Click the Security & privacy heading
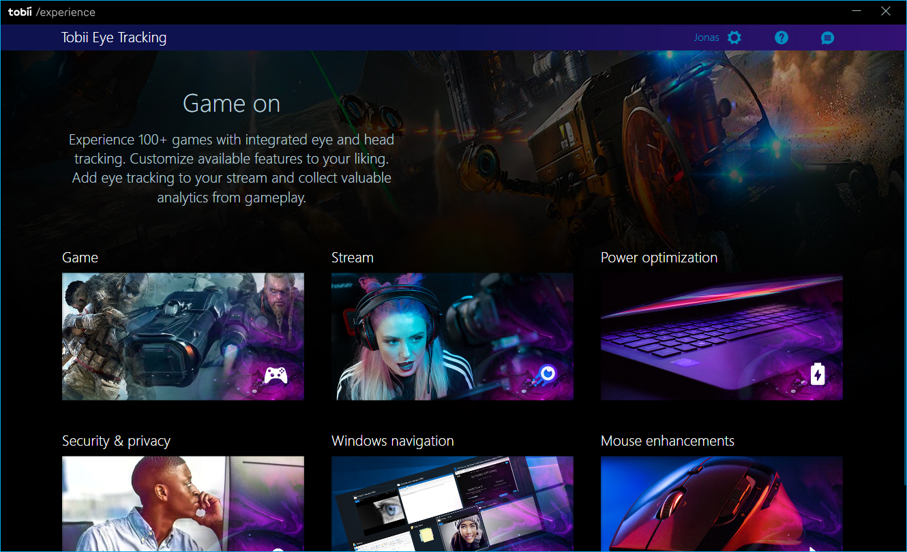 point(116,441)
